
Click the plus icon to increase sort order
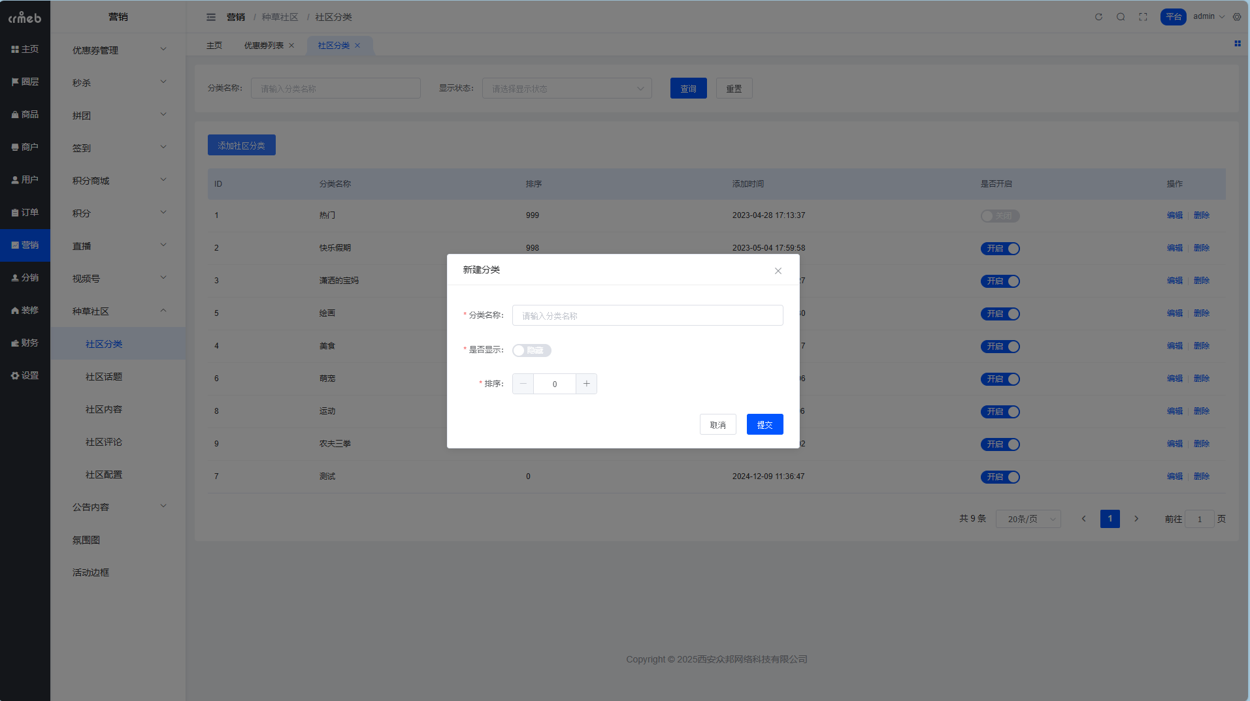tap(586, 384)
